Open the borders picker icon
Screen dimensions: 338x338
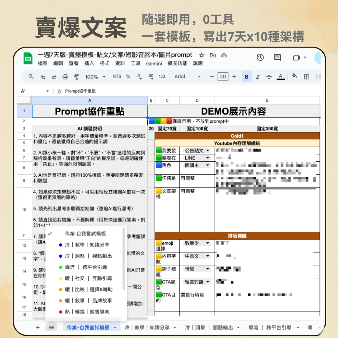pyautogui.click(x=306, y=77)
